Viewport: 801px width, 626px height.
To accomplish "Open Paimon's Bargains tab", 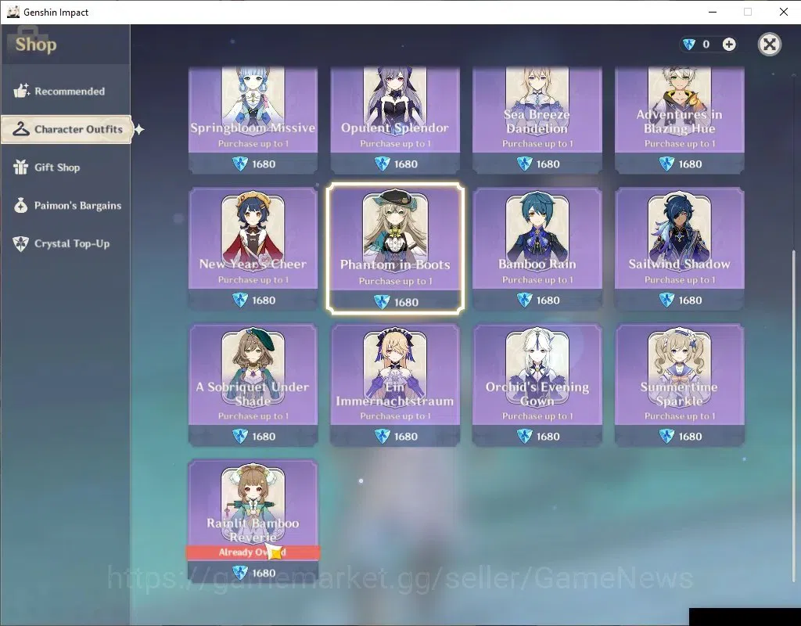I will click(x=66, y=206).
